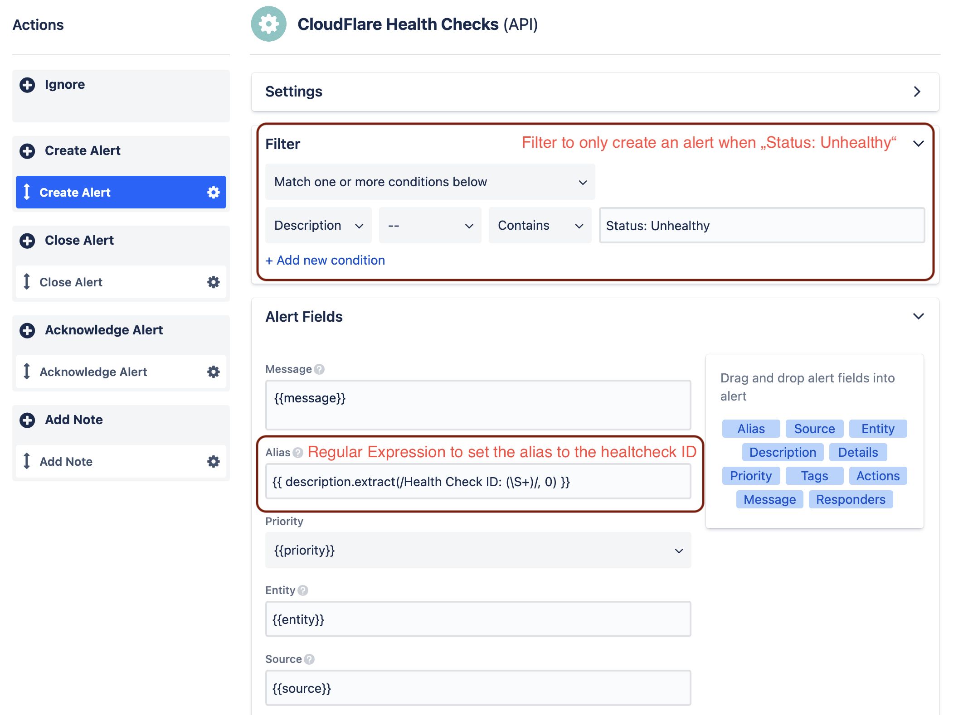Click the plus icon next to Ignore
Viewport: 973px width, 715px height.
[27, 85]
